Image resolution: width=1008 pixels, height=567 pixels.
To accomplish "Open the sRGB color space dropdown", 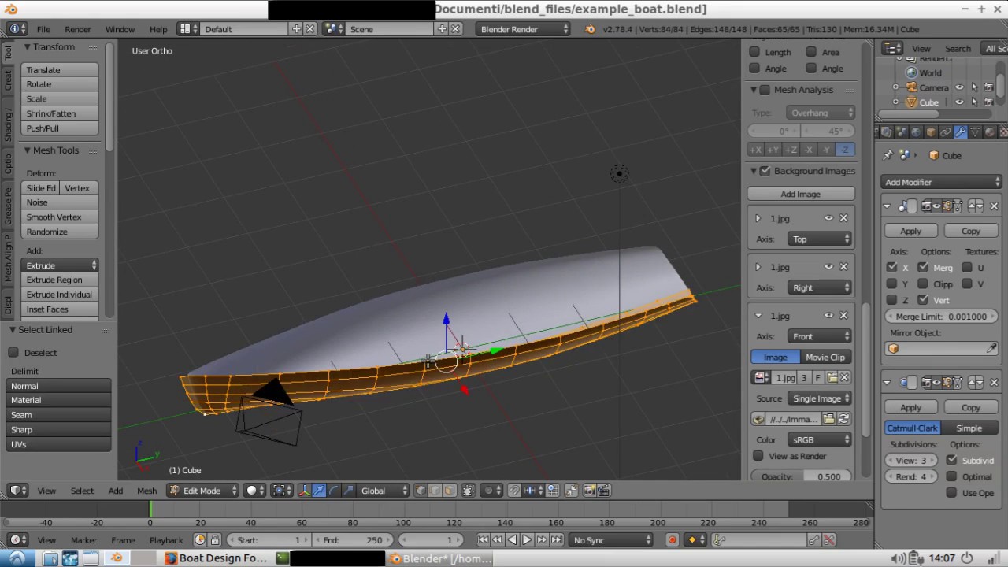I will coord(820,439).
